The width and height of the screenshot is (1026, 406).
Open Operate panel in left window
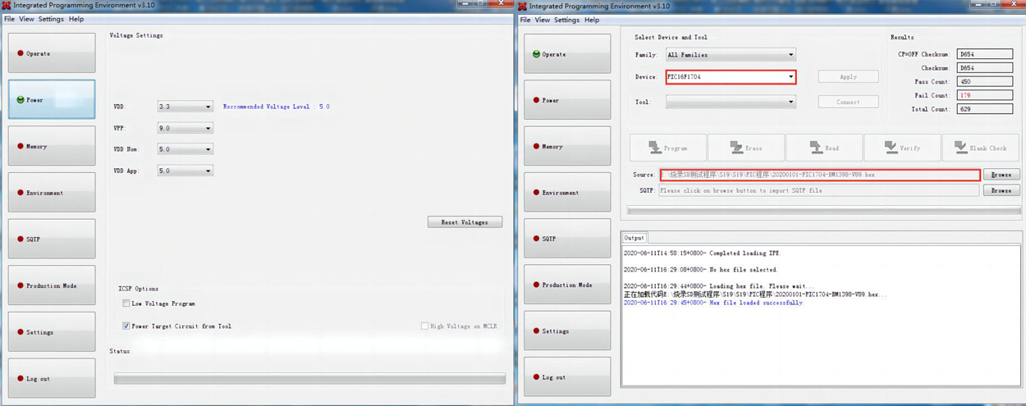52,53
